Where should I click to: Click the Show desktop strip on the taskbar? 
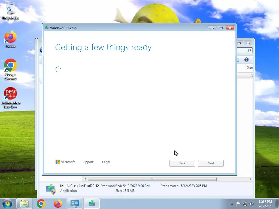click(277, 204)
